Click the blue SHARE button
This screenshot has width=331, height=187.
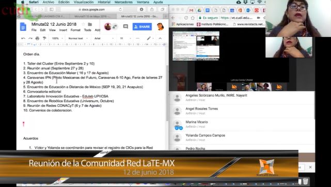point(142,27)
